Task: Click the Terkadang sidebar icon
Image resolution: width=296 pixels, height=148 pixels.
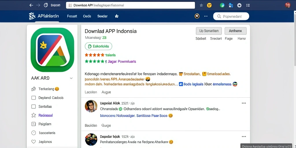Action: (34, 89)
